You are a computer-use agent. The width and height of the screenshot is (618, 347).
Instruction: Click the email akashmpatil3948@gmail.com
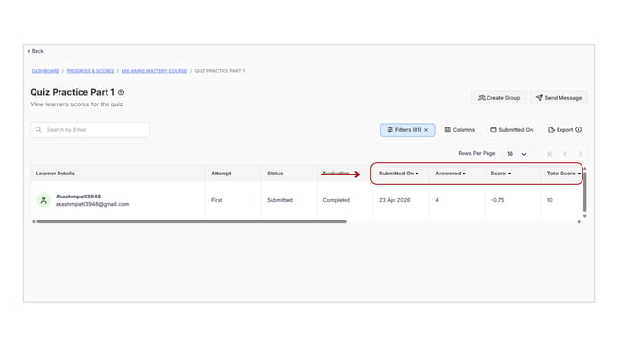(92, 204)
